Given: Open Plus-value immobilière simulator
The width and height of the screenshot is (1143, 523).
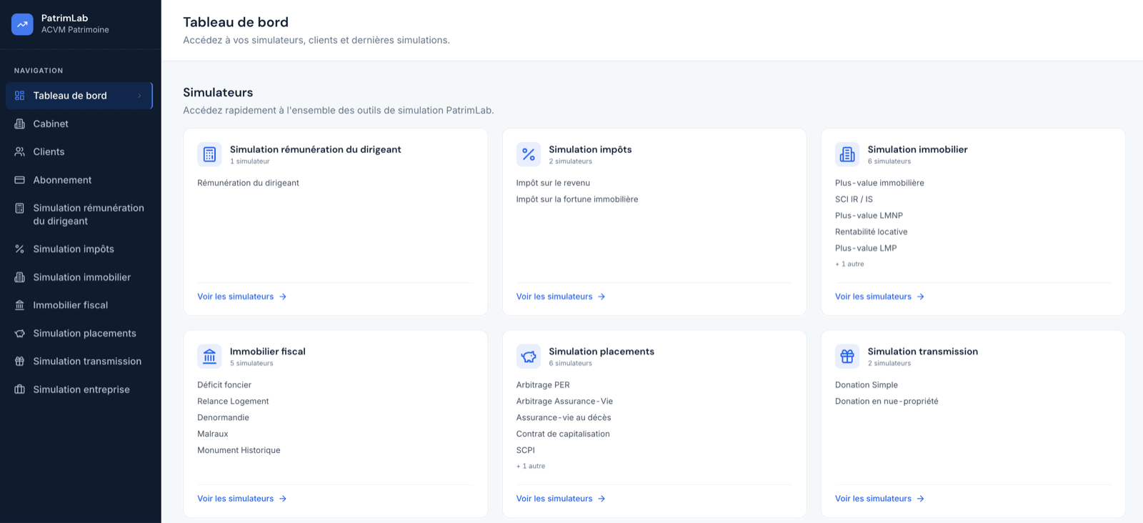Looking at the screenshot, I should click(x=879, y=183).
